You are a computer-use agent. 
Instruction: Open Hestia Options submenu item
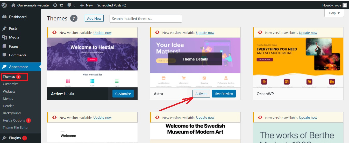(x=14, y=120)
